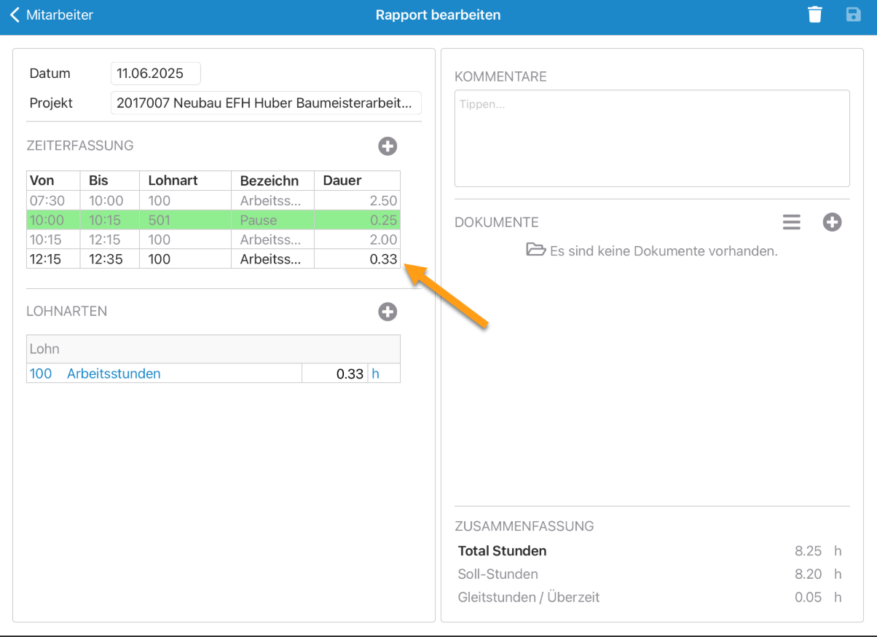Select the time entry from 10:15 to 12:15
877x637 pixels.
point(213,240)
